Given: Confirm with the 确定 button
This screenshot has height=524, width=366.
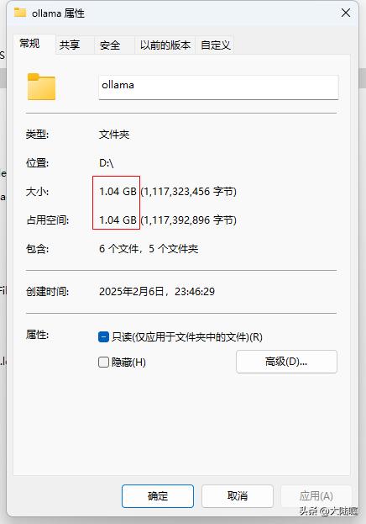Looking at the screenshot, I should pos(158,496).
